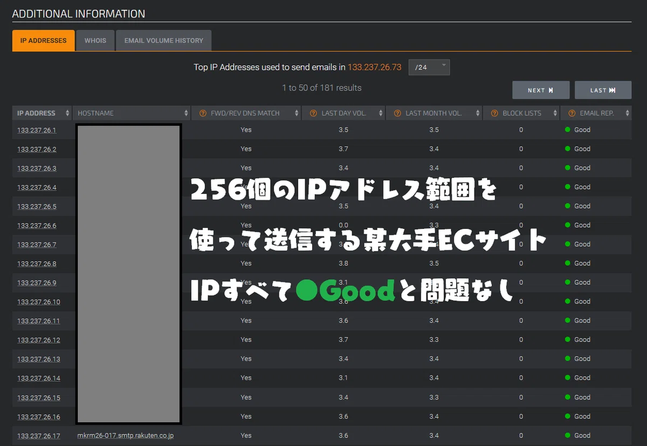
Task: Sort by IP ADDRESS using its sort arrows
Action: pos(67,113)
